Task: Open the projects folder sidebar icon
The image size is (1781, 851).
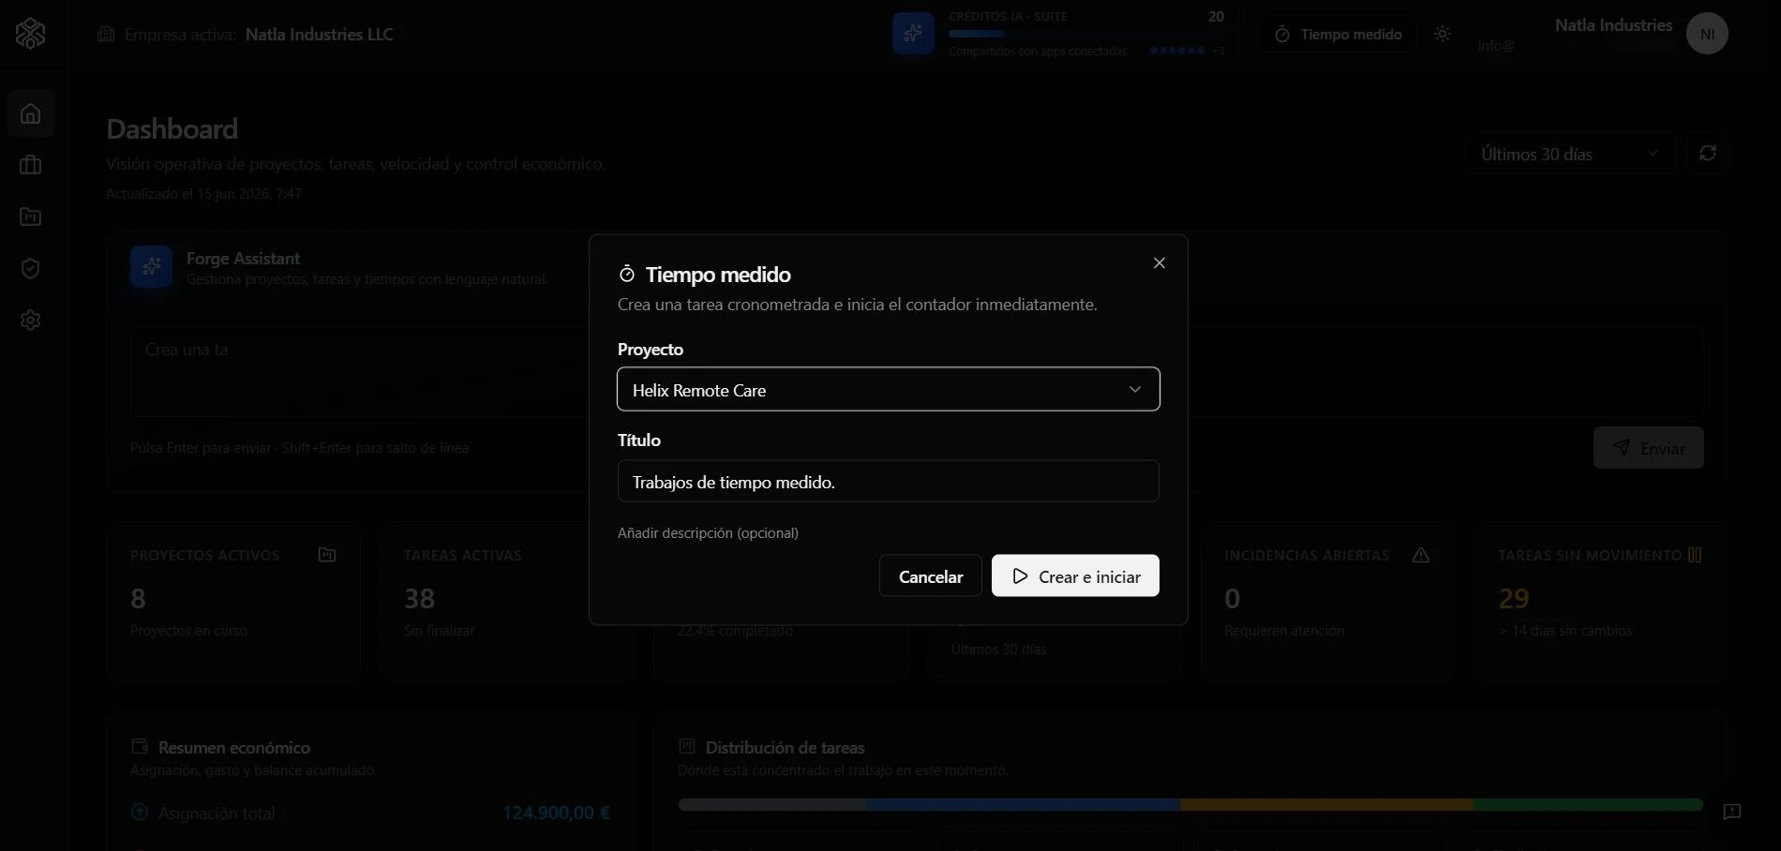Action: click(x=31, y=216)
